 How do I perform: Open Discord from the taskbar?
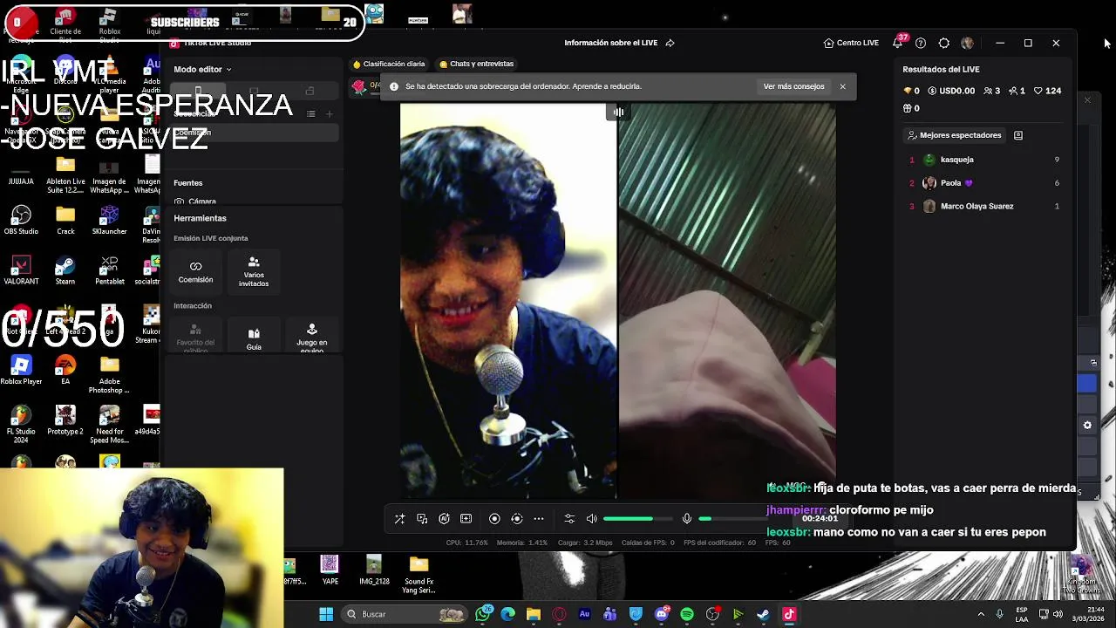point(661,614)
